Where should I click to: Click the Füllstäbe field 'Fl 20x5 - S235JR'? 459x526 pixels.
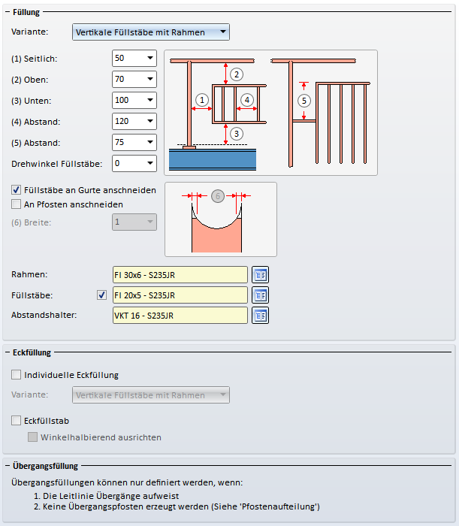[x=180, y=295]
